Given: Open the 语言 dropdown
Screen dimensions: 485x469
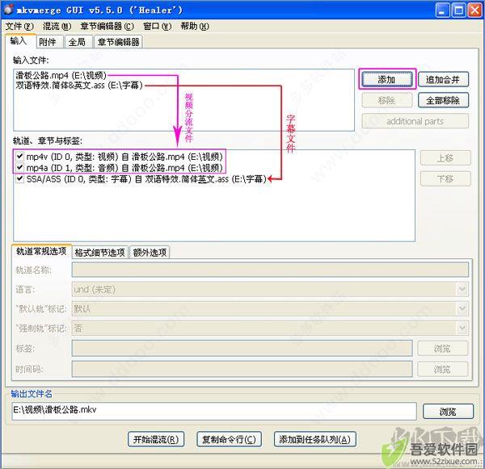Looking at the screenshot, I should tap(270, 289).
